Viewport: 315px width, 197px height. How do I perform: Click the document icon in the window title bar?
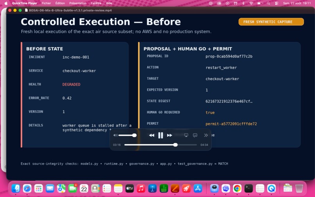coord(26,10)
